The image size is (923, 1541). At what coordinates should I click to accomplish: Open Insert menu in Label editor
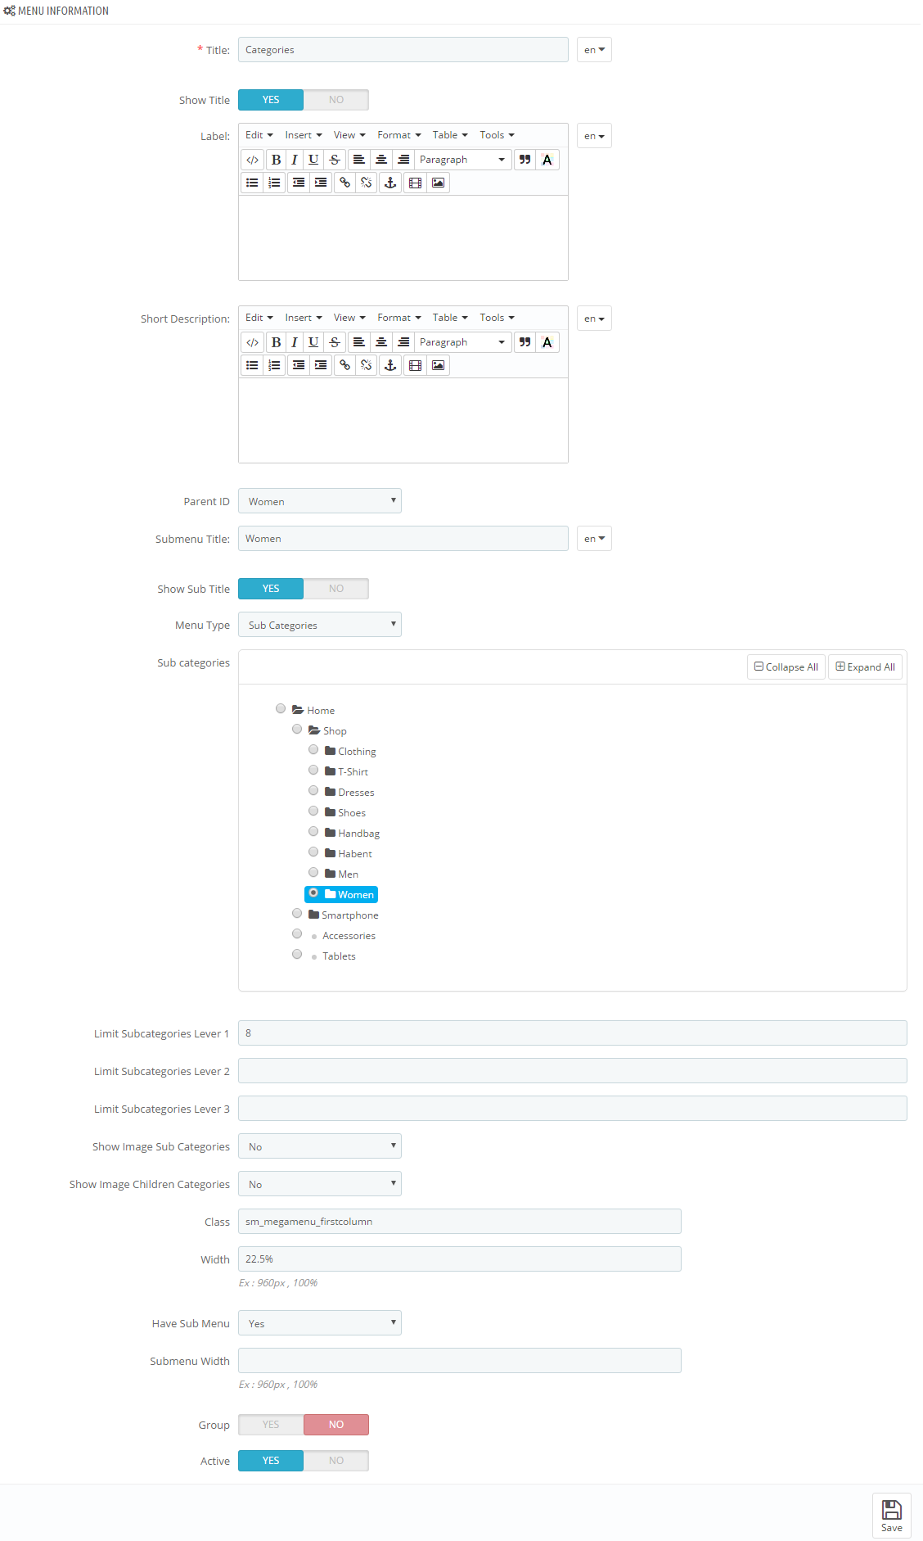[304, 135]
